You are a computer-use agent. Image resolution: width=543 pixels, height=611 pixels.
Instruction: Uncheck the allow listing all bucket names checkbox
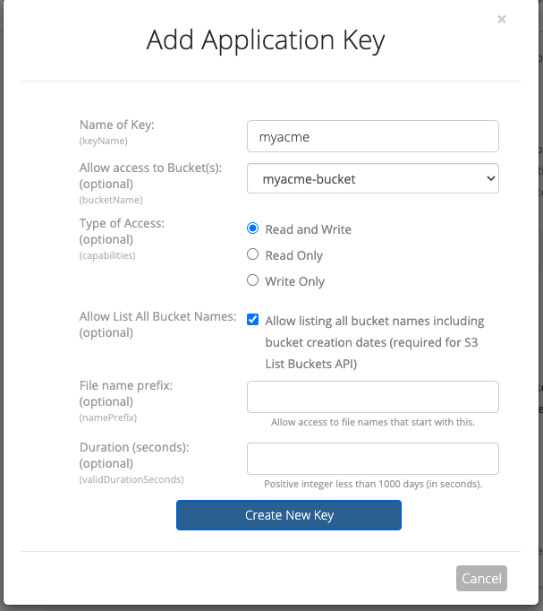click(253, 321)
